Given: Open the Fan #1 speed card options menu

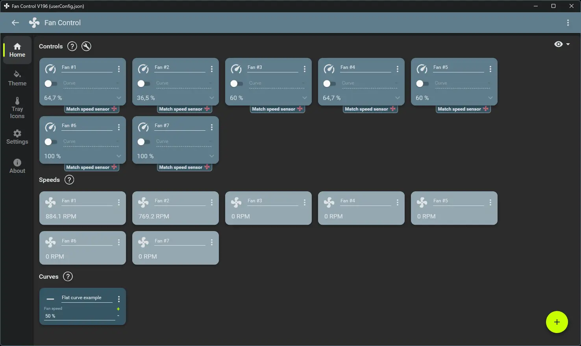Looking at the screenshot, I should [119, 202].
